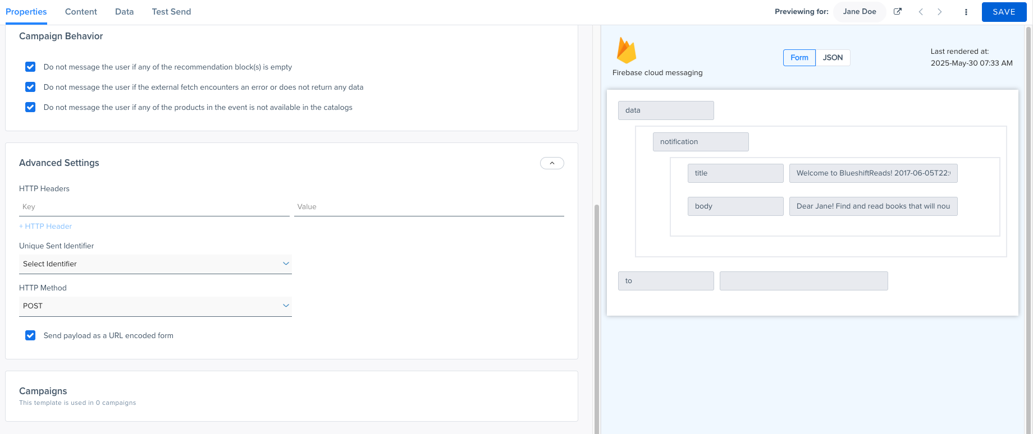Open the three-dot more options menu
The image size is (1033, 434).
click(966, 12)
